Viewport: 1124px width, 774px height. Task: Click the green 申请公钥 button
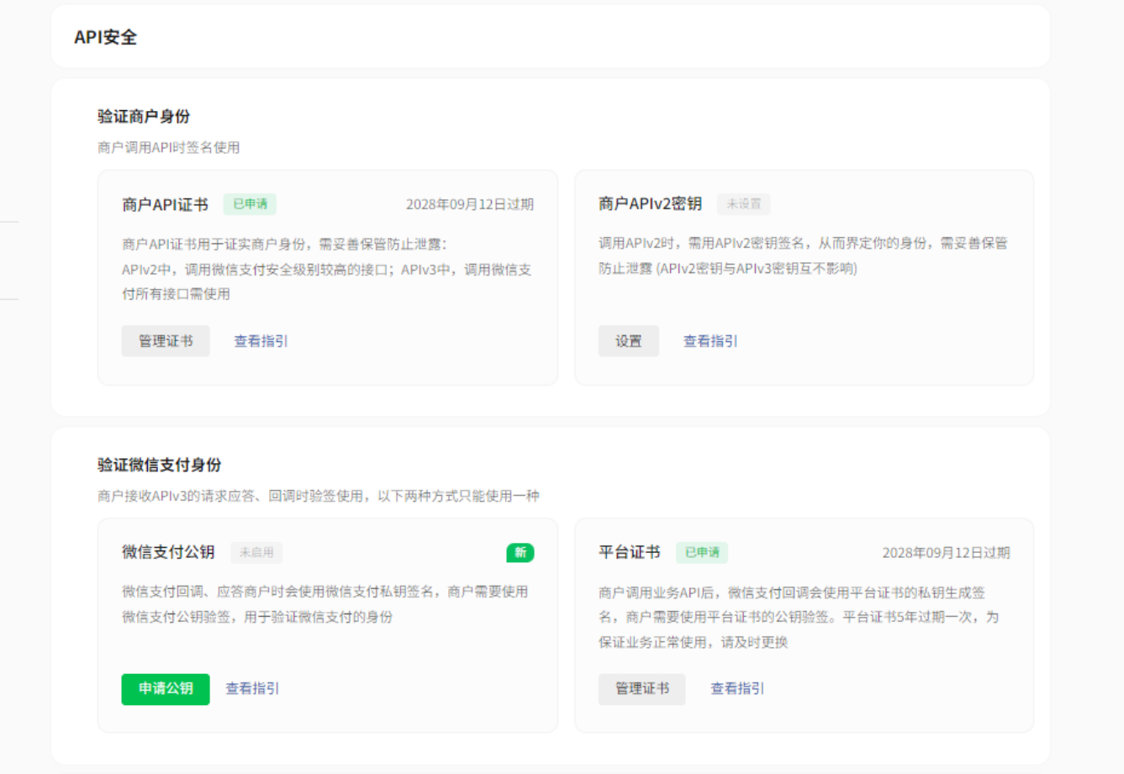coord(166,689)
